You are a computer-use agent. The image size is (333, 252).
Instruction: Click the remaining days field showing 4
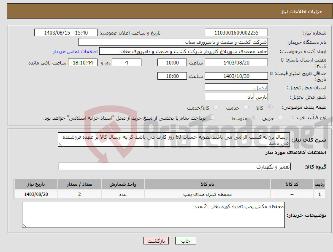point(127,62)
